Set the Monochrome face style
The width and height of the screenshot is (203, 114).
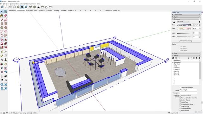[26, 7]
